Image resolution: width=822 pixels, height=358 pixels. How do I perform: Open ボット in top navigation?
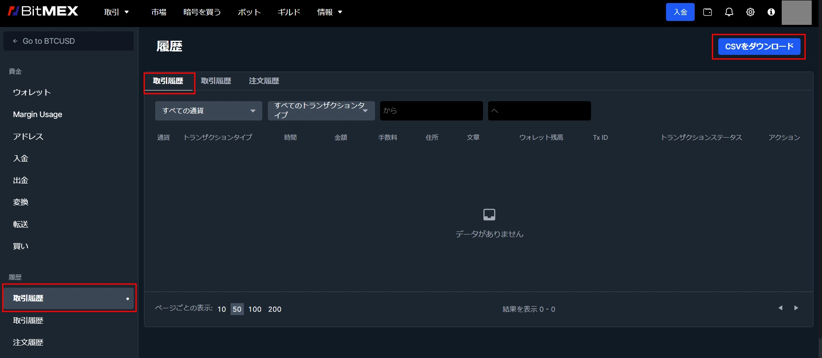(249, 12)
